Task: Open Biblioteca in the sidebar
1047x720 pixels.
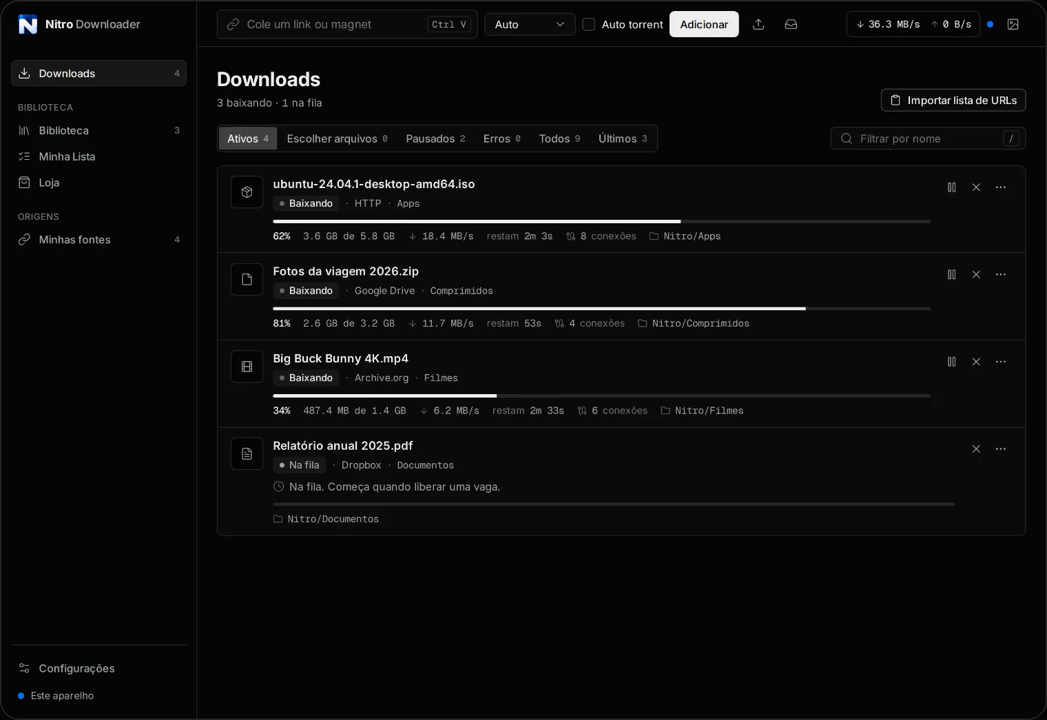Action: coord(99,130)
